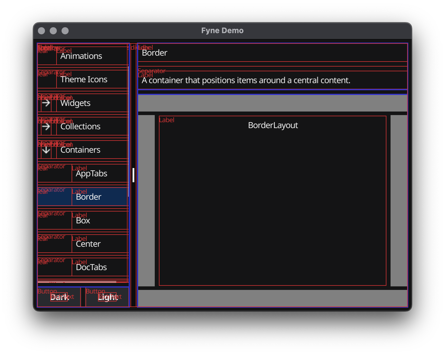Collapse the Containers tree branch arrow
The height and width of the screenshot is (355, 445).
(46, 150)
